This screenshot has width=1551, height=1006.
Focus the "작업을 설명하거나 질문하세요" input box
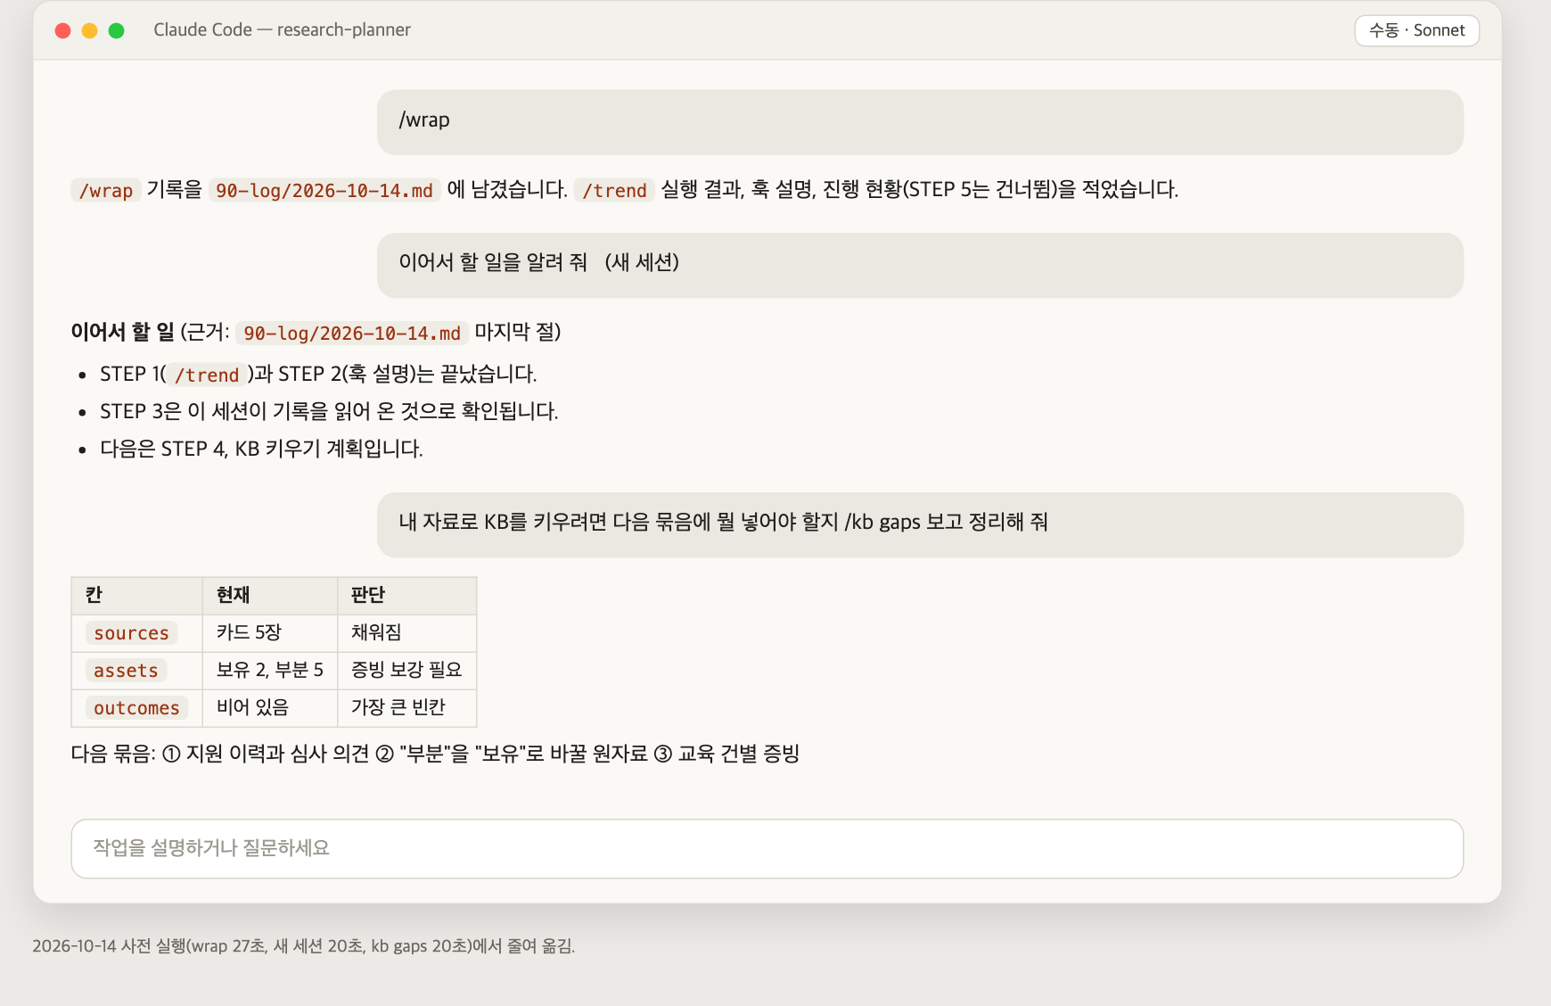pyautogui.click(x=767, y=848)
